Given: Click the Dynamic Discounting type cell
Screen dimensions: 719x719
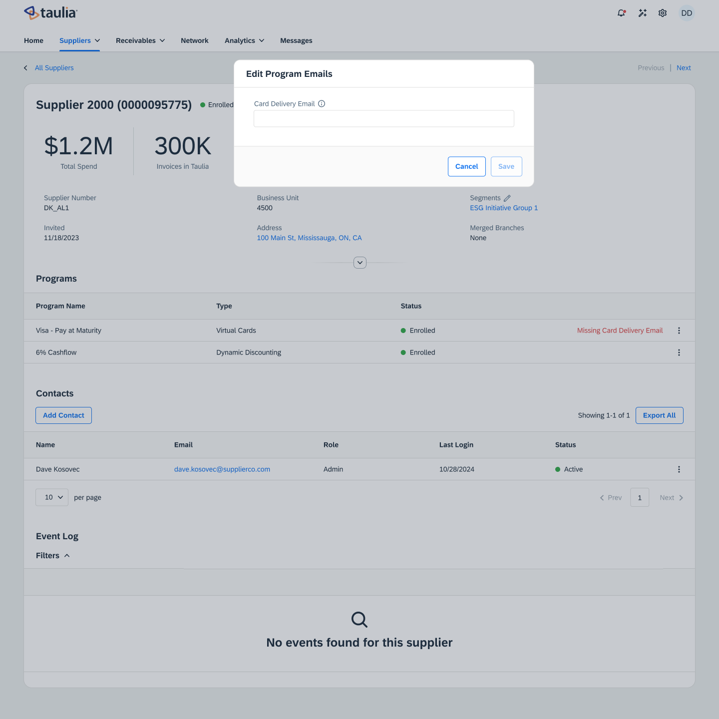Looking at the screenshot, I should coord(249,353).
